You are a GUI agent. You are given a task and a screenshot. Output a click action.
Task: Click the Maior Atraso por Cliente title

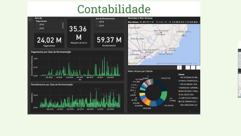pyautogui.click(x=140, y=71)
